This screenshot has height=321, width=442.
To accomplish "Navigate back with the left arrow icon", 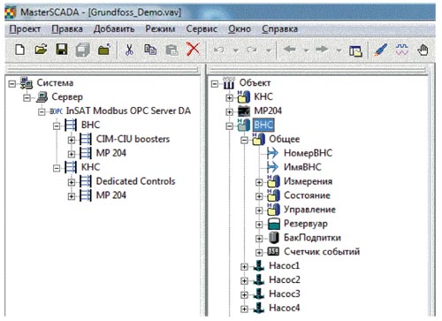I will (289, 50).
